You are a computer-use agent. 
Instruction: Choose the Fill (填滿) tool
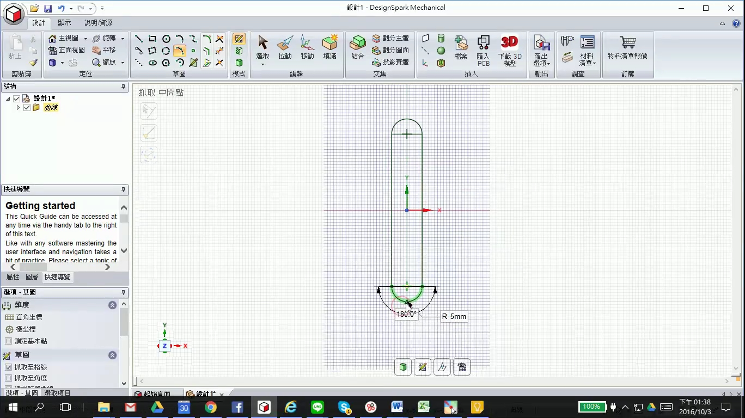(329, 47)
